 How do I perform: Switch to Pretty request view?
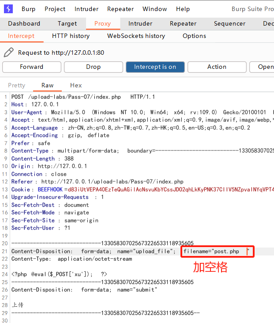click(16, 85)
